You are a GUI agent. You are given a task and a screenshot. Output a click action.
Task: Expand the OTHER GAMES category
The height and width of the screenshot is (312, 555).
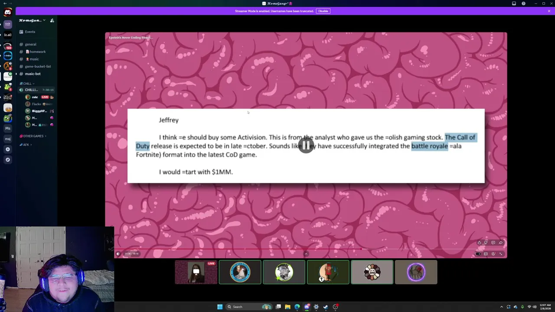(x=33, y=136)
